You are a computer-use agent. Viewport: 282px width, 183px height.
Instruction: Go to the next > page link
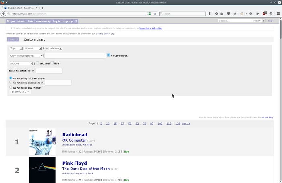point(186,124)
